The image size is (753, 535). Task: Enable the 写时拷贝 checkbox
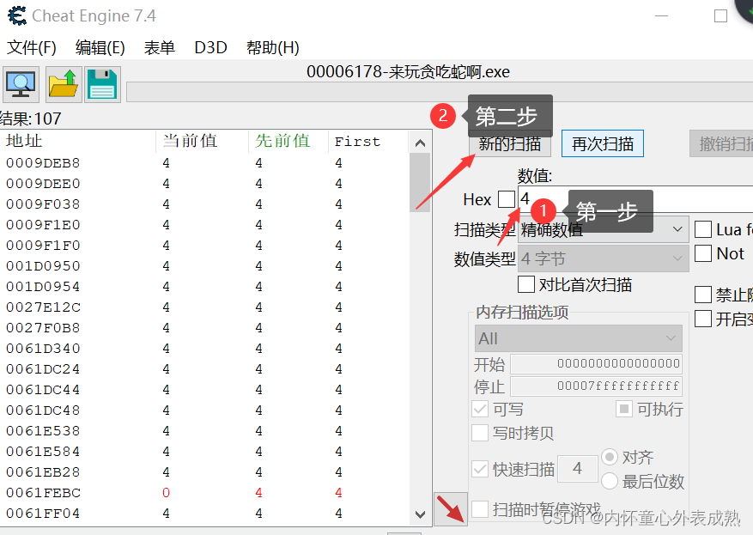480,433
